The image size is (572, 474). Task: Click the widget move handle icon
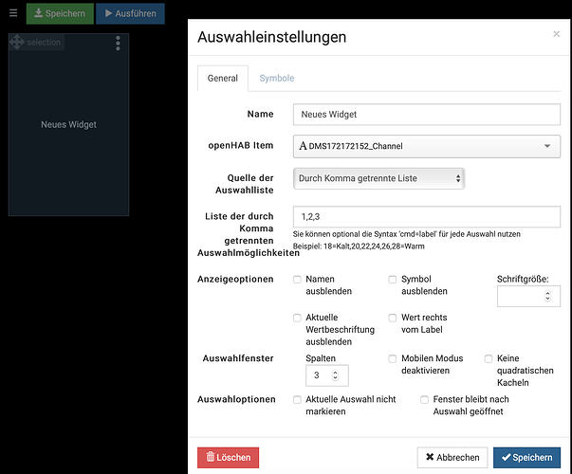[16, 43]
